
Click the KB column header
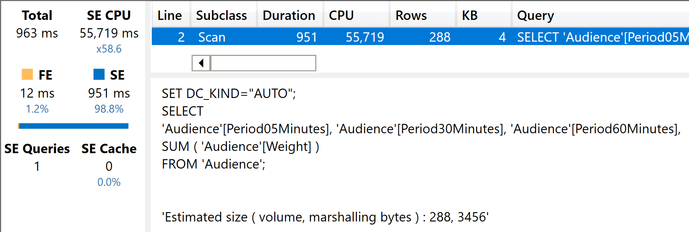[470, 16]
